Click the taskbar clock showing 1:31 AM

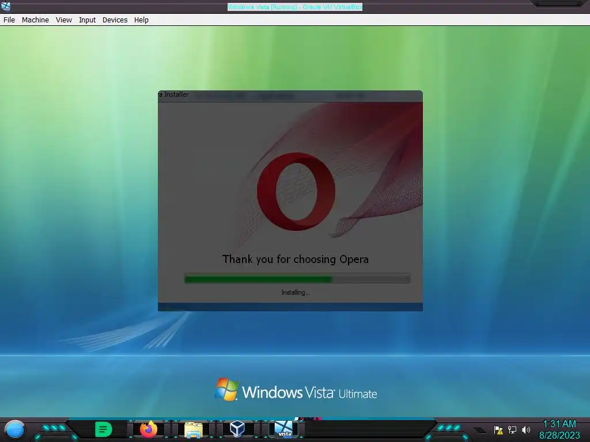click(x=559, y=424)
